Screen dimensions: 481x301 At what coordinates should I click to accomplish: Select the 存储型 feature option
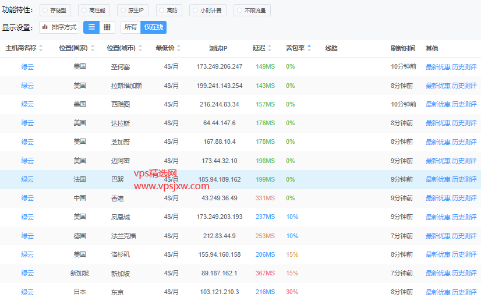(x=55, y=10)
